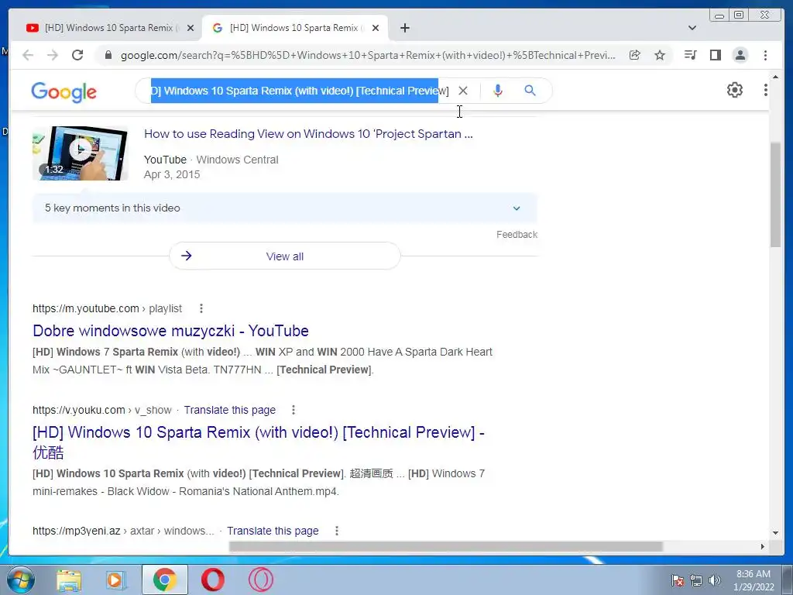Click Translate this page for youku result
The height and width of the screenshot is (595, 793).
click(229, 410)
